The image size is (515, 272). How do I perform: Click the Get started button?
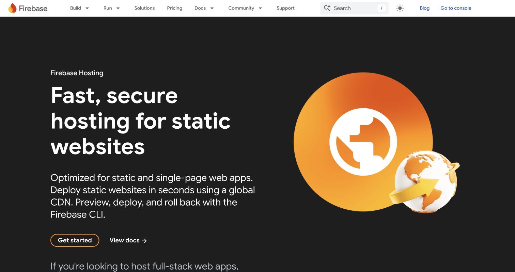point(75,240)
